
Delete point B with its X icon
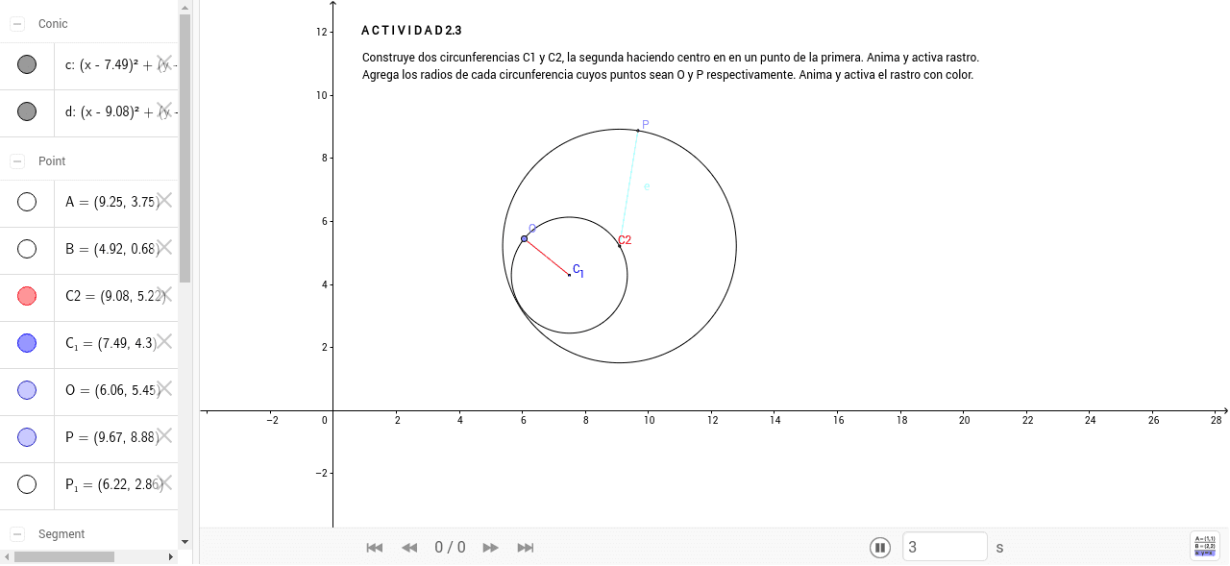click(164, 247)
